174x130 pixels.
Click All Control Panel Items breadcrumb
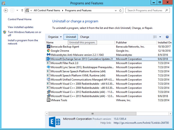tap(47, 10)
